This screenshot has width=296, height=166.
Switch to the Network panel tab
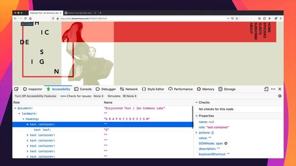129,89
